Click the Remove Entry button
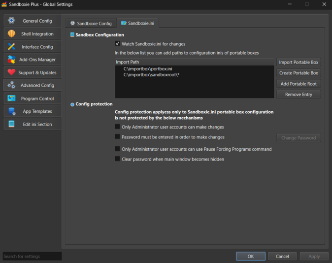The width and height of the screenshot is (332, 263). point(299,94)
